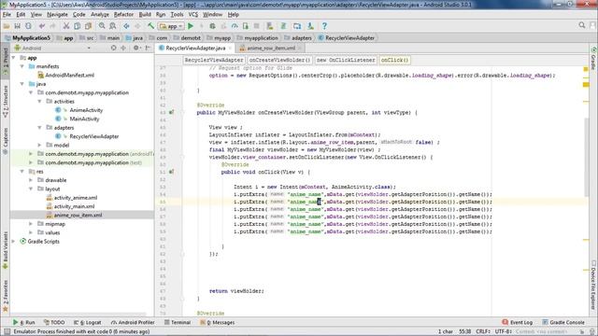Click the Undo arrow icon
Screen dimensions: 598x336
pyautogui.click(x=42, y=26)
